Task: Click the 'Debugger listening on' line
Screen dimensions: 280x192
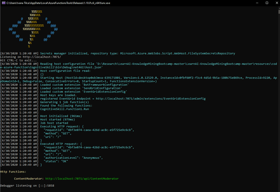Action: [27, 185]
